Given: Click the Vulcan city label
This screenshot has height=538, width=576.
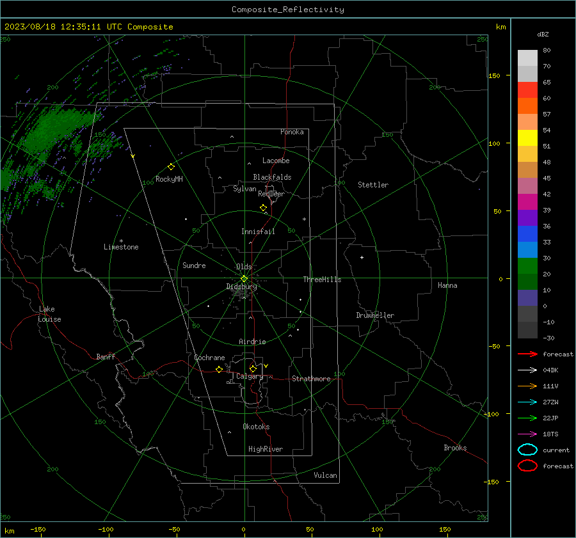Looking at the screenshot, I should pos(325,475).
